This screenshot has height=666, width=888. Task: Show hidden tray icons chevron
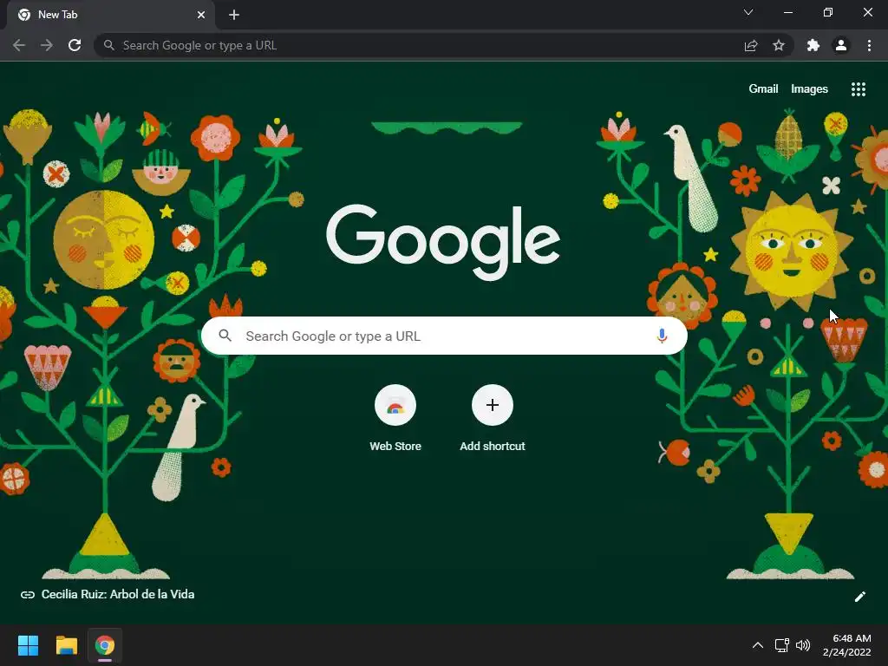[758, 645]
